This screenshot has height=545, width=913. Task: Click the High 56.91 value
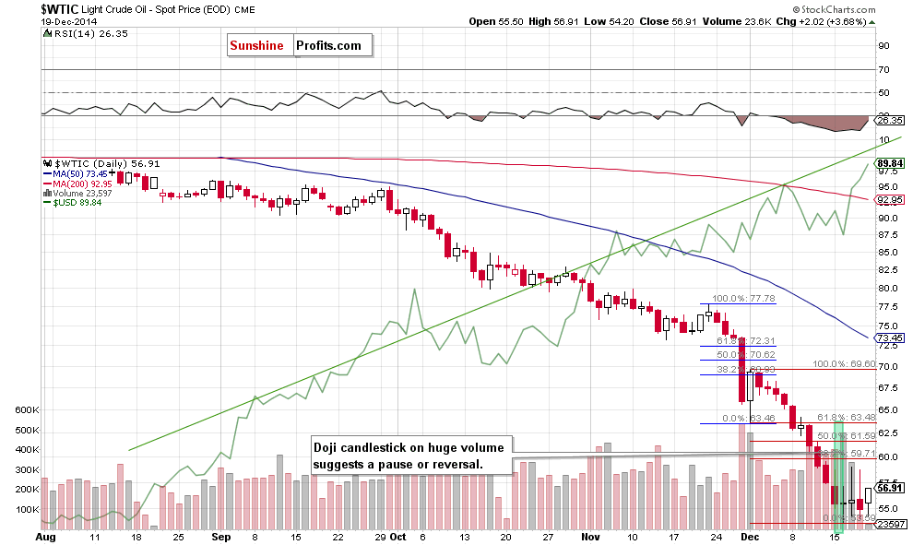click(553, 21)
